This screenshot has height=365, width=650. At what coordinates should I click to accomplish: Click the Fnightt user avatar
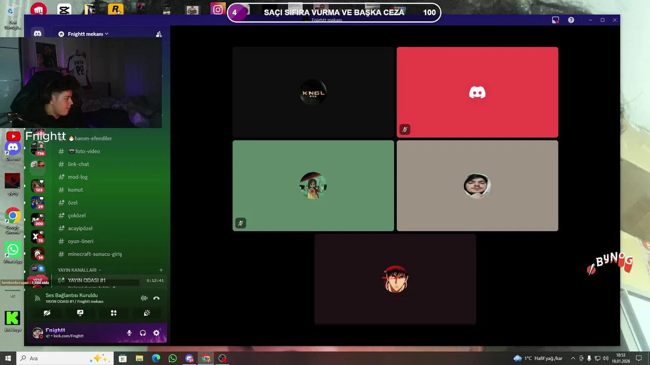(x=38, y=333)
